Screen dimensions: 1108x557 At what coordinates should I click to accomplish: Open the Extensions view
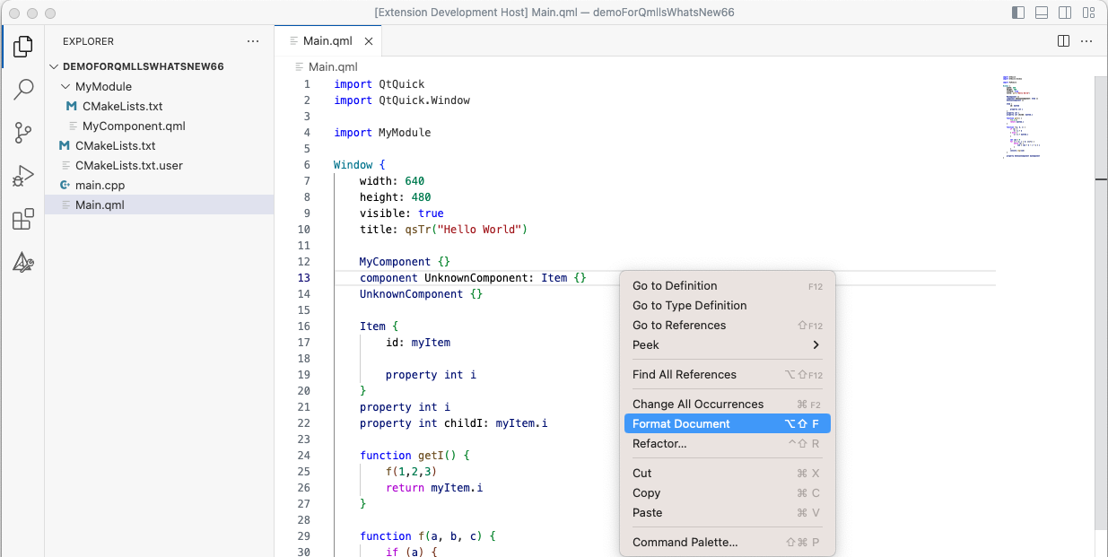[23, 217]
